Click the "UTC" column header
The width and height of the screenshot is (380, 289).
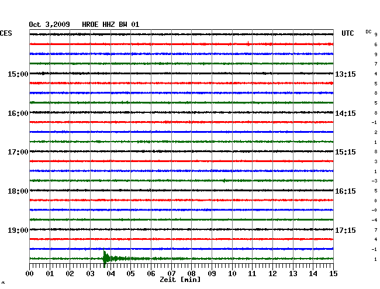(347, 33)
